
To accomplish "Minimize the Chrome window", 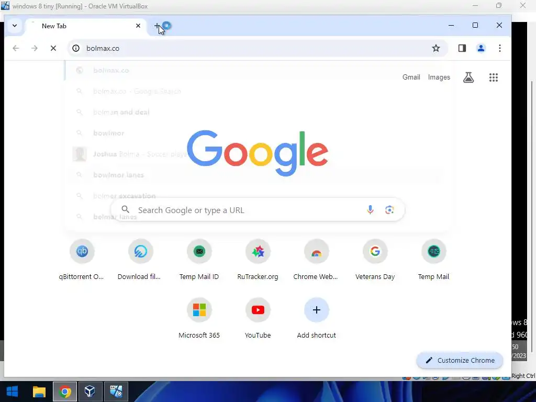I will coord(451,25).
